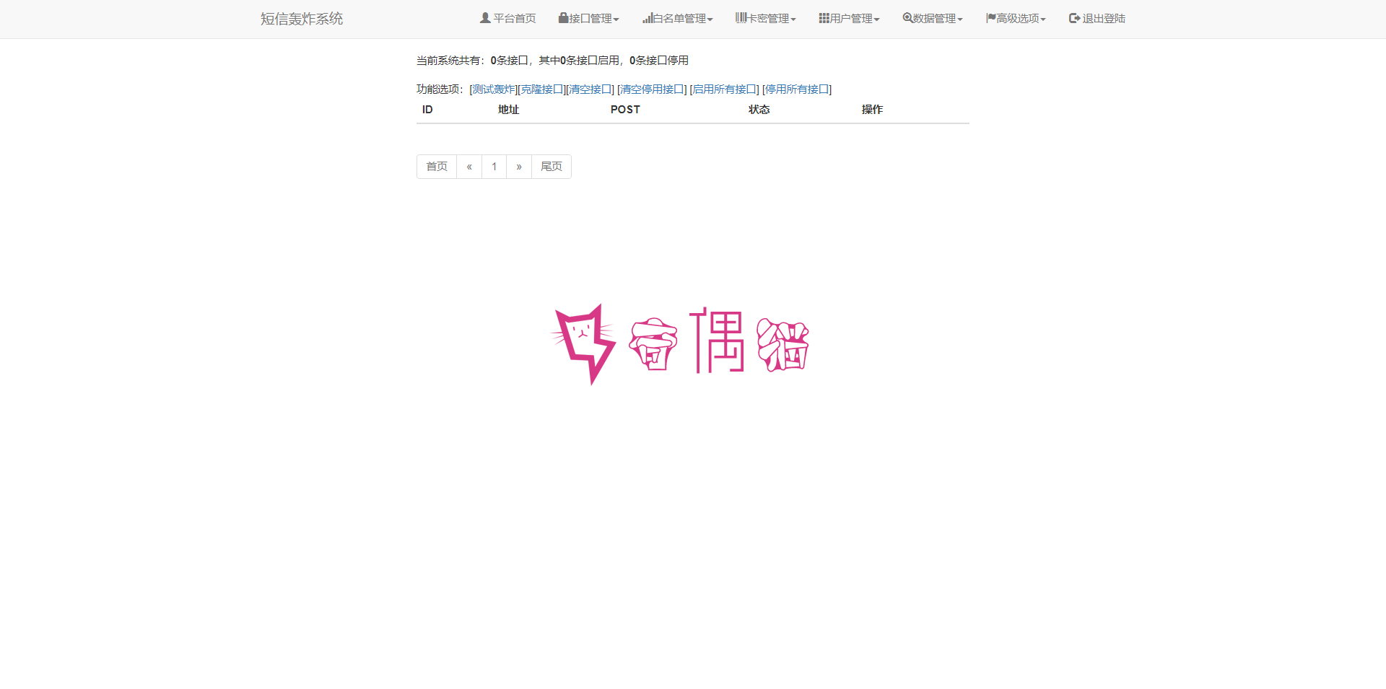Open the 克隆接口 link

542,89
